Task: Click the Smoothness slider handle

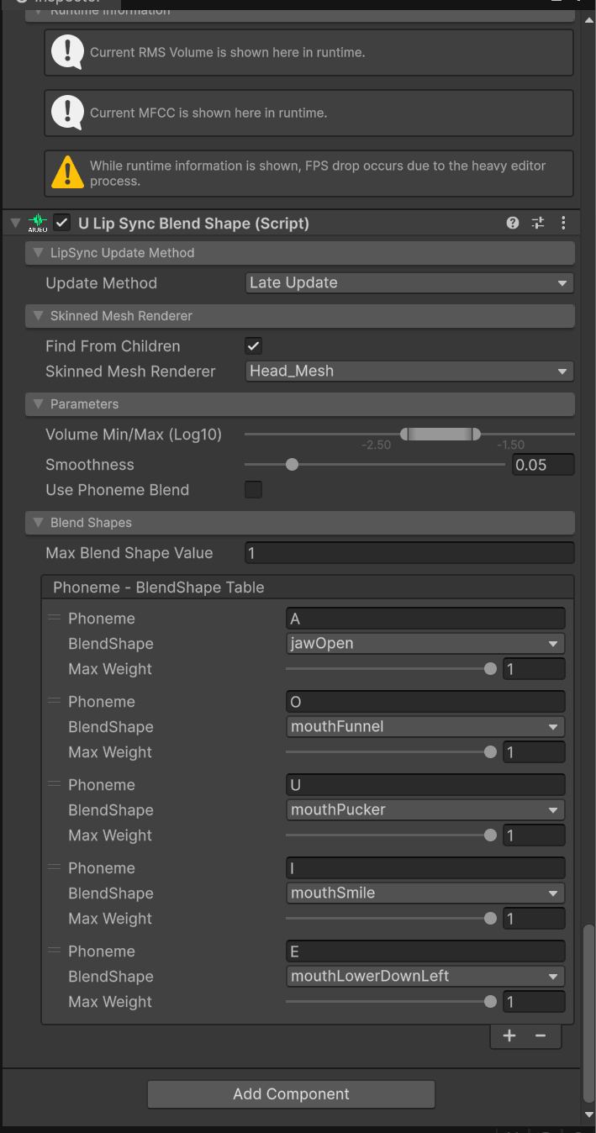Action: pos(292,465)
